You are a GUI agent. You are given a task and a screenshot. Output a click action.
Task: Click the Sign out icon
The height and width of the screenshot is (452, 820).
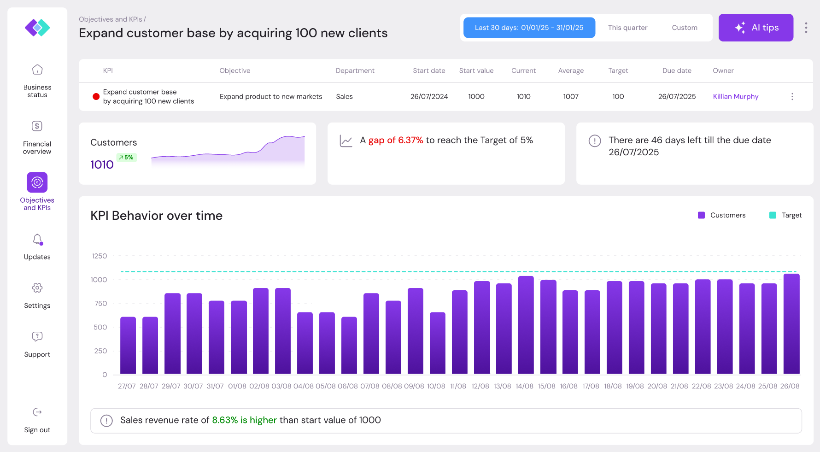(37, 412)
